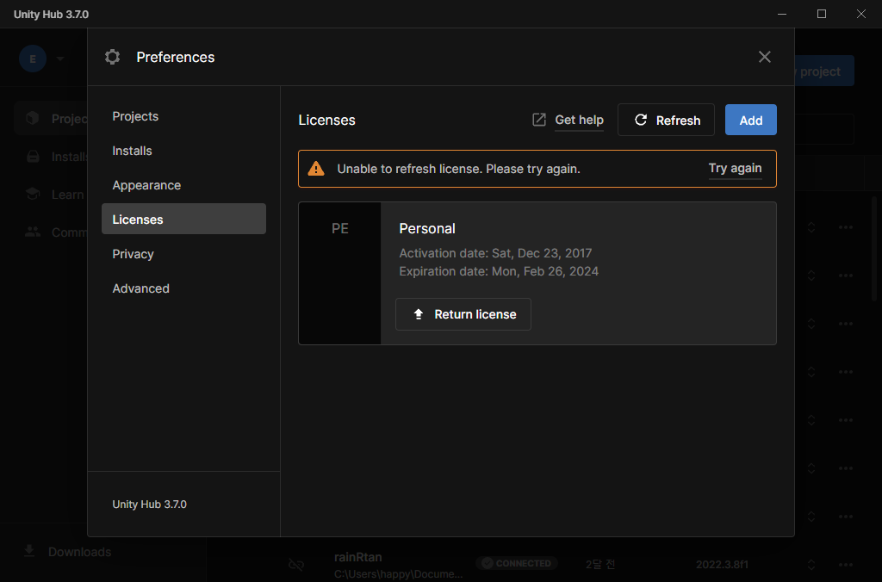This screenshot has height=582, width=882.
Task: Click the Unable to refresh license message
Action: 458,169
